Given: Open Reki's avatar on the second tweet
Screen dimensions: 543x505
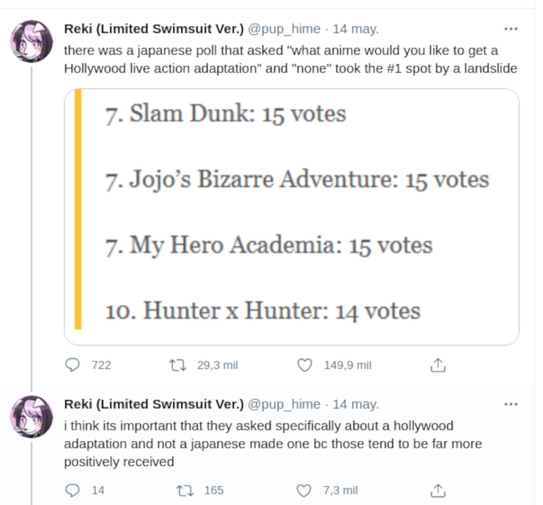Looking at the screenshot, I should 31,417.
